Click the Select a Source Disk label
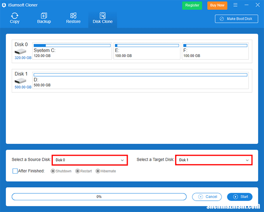Viewport: 264px width, 212px height. coord(31,160)
